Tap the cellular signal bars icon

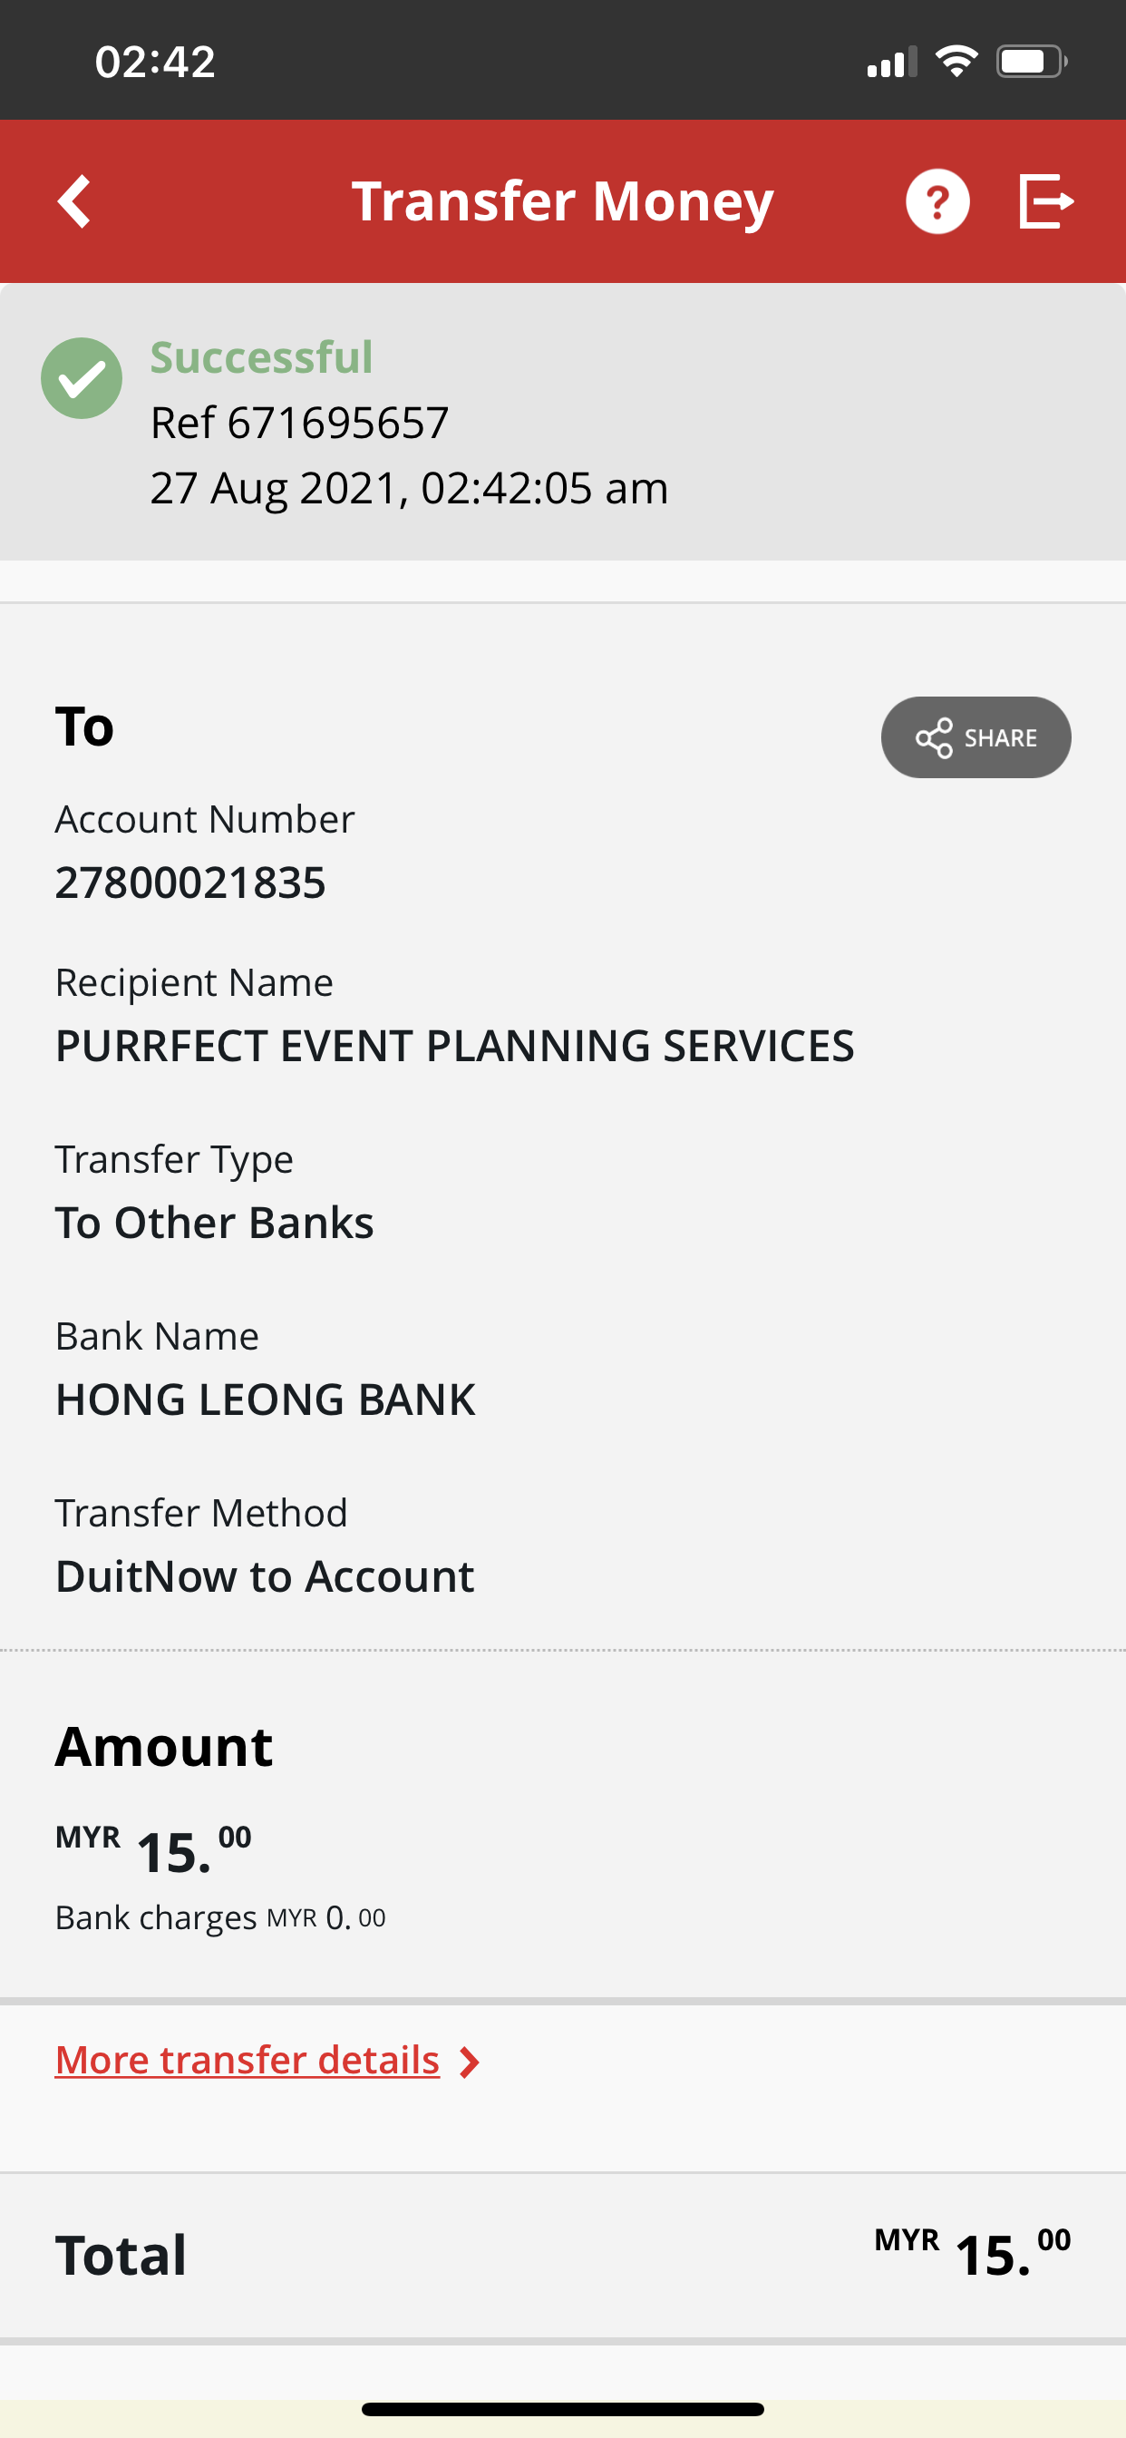[892, 63]
